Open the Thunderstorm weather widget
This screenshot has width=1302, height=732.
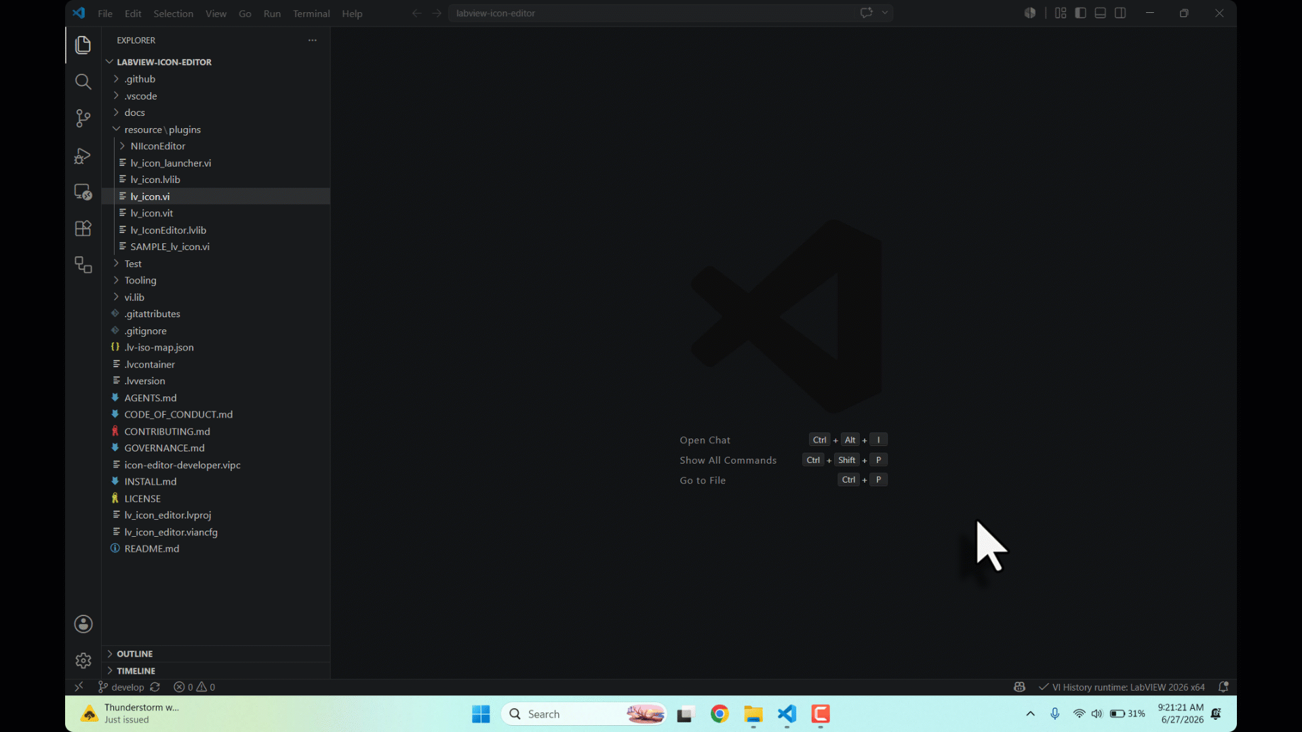point(130,714)
